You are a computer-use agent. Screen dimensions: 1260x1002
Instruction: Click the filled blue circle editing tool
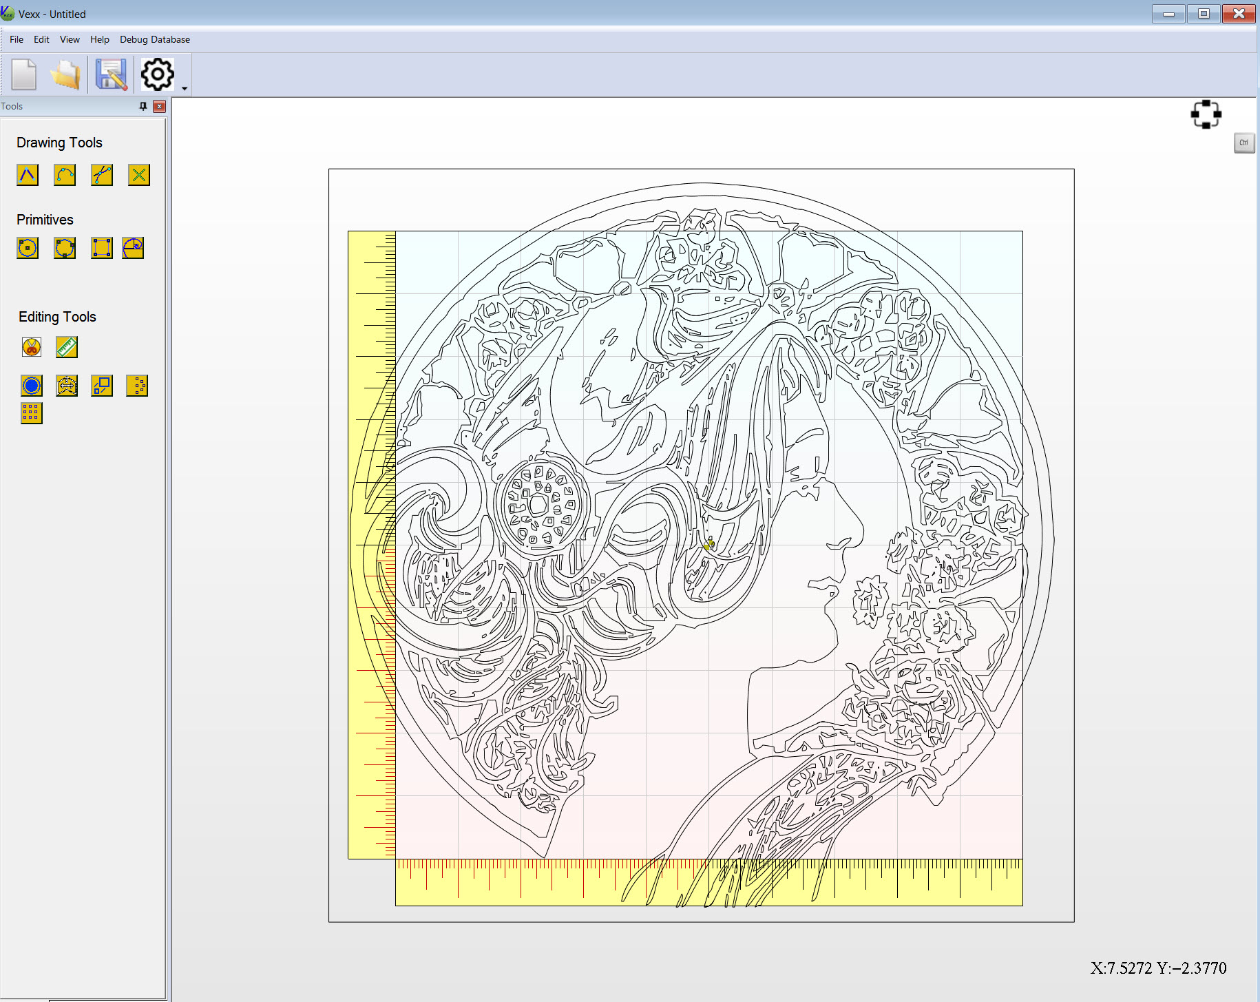(32, 386)
